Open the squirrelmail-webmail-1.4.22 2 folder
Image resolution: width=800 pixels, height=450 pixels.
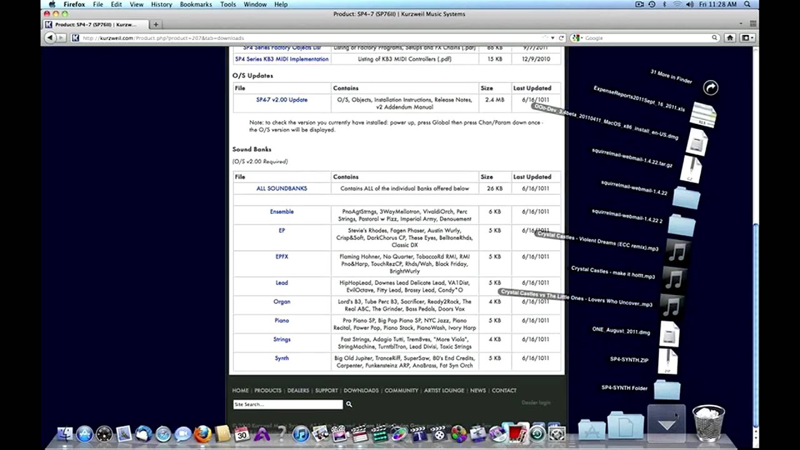681,224
